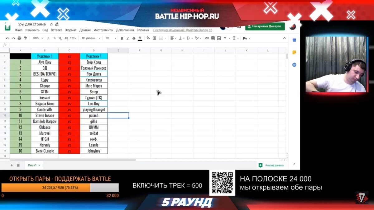
Task: Click cell containing Егор Крид
Action: 94,62
